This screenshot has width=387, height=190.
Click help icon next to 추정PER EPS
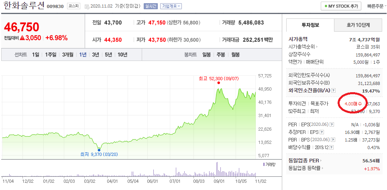(322, 132)
